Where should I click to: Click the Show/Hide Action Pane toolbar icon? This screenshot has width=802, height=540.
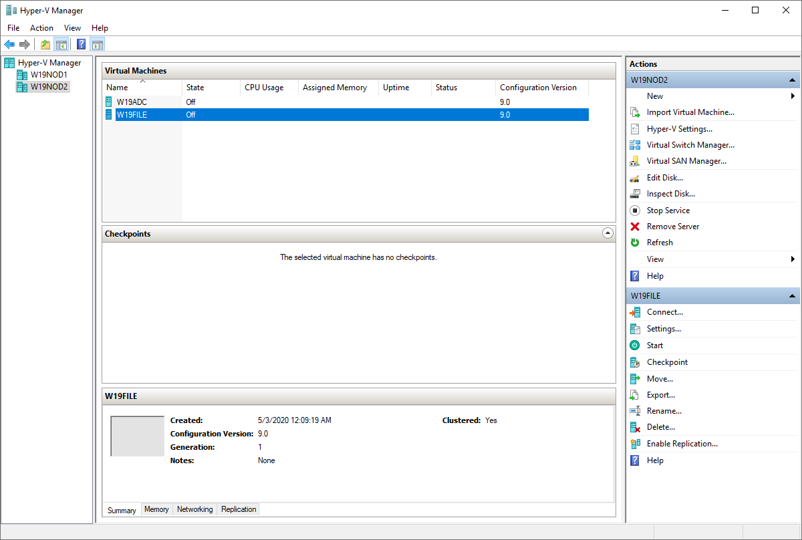(98, 45)
